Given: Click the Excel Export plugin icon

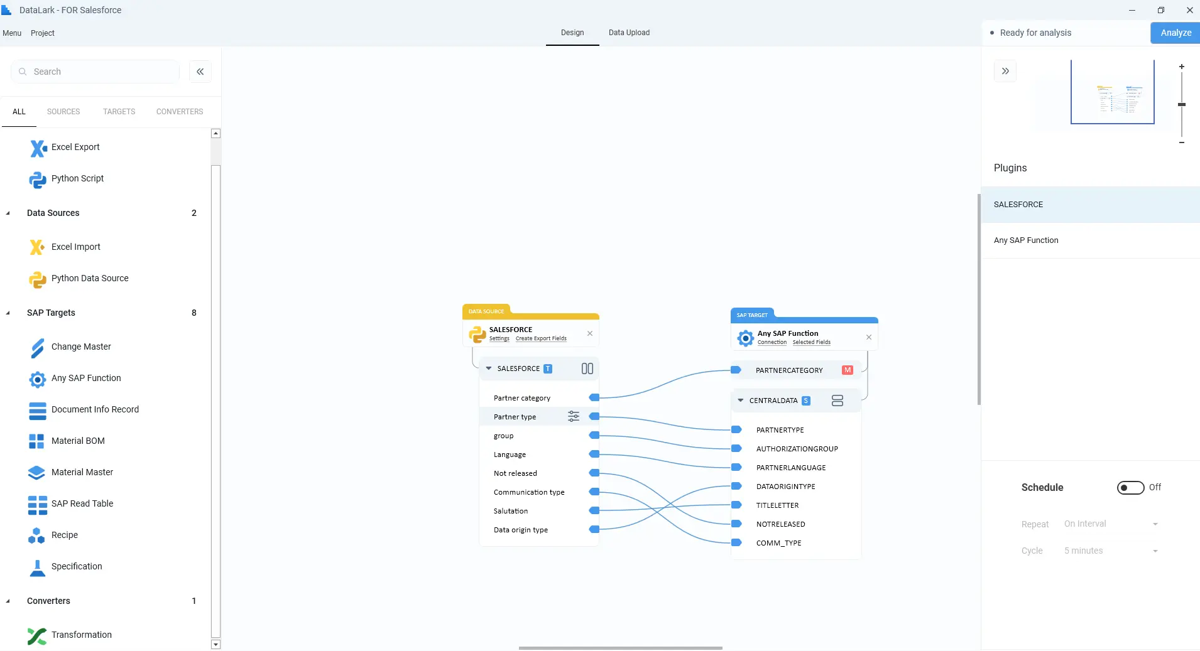Looking at the screenshot, I should tap(38, 148).
